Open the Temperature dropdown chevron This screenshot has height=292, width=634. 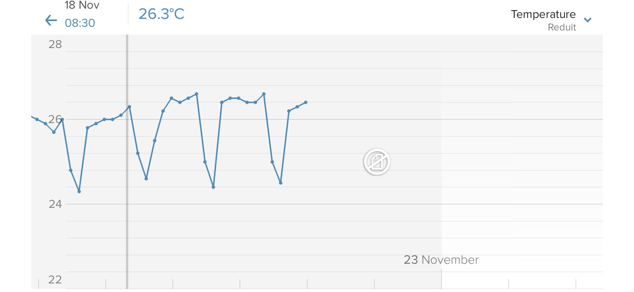[587, 20]
